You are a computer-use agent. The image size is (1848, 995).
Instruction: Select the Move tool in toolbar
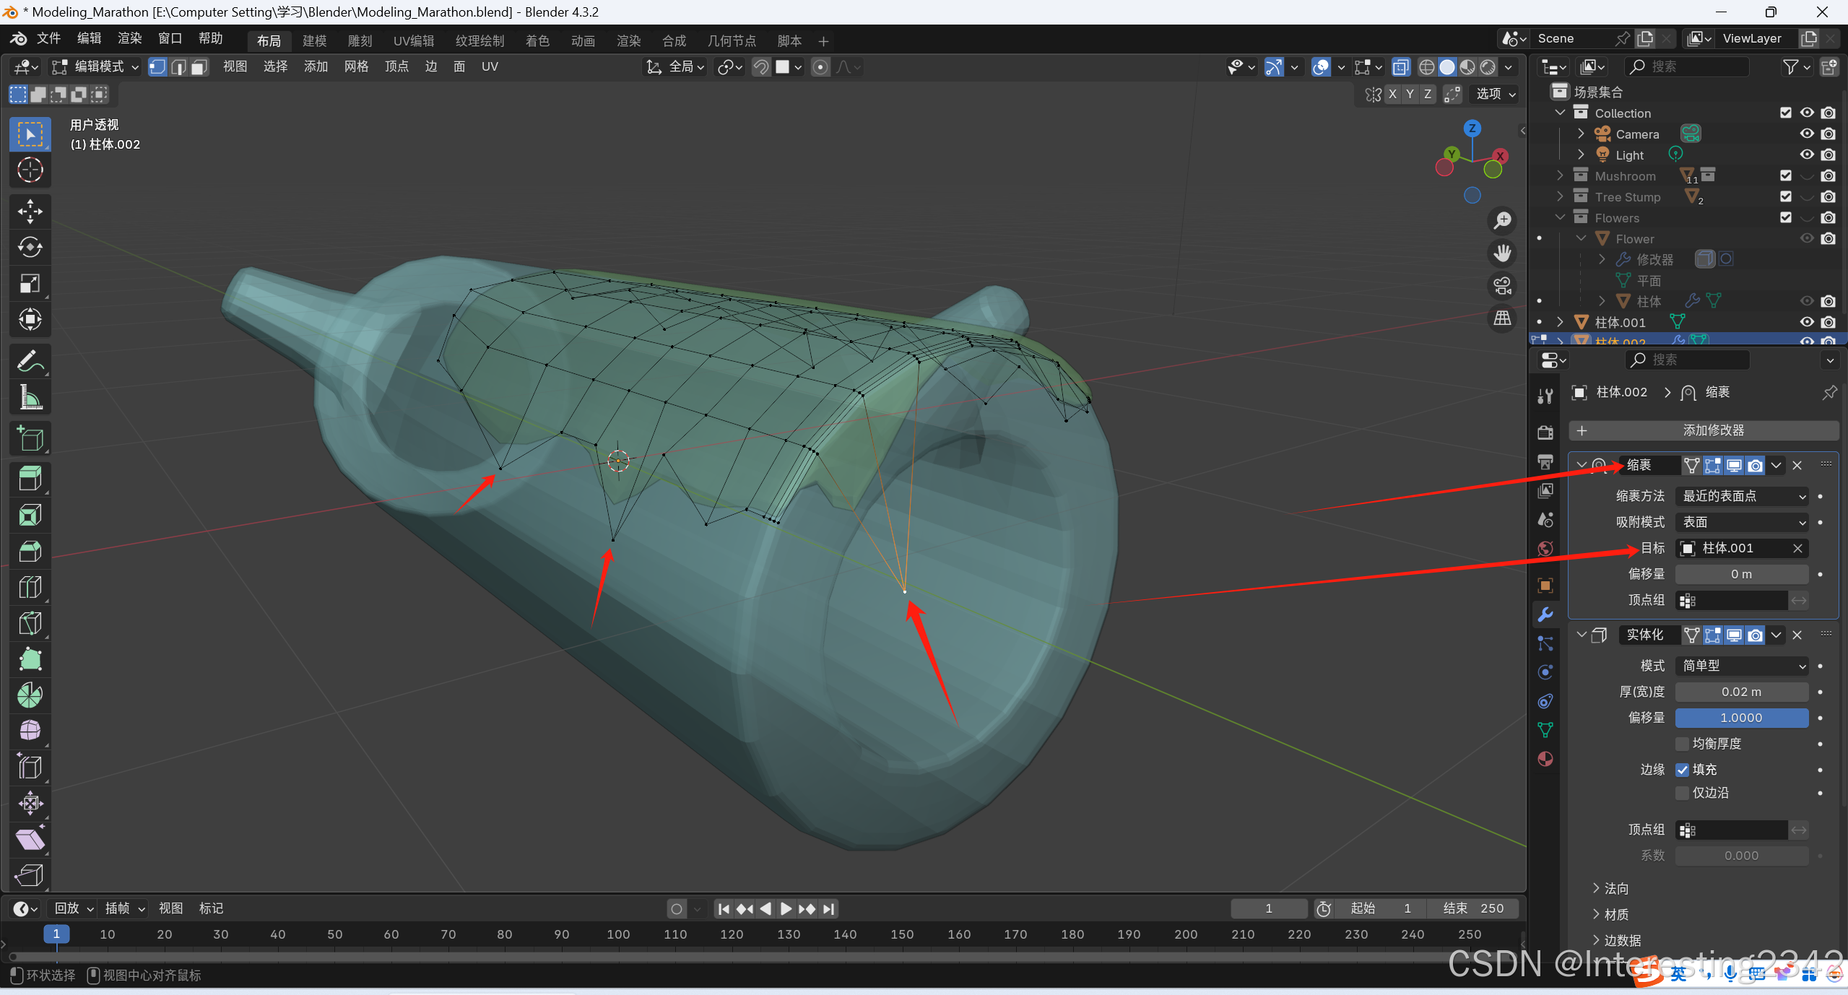[30, 212]
